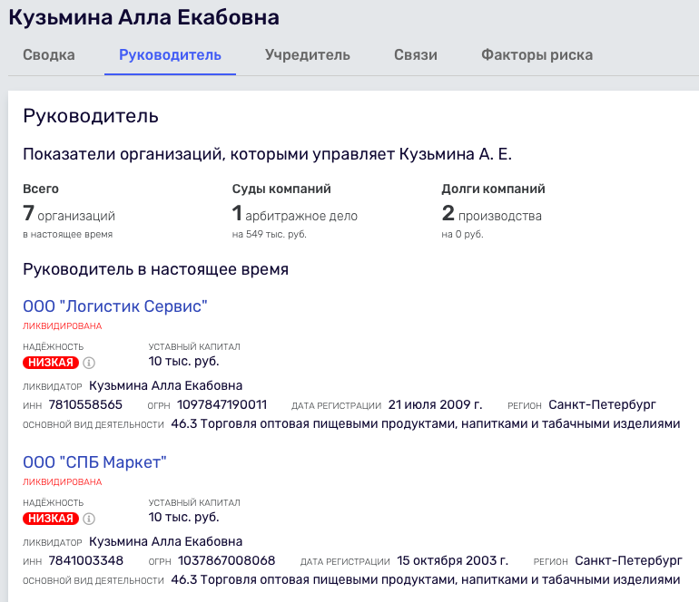The height and width of the screenshot is (602, 699).
Task: Open the Связи tab
Action: (416, 54)
